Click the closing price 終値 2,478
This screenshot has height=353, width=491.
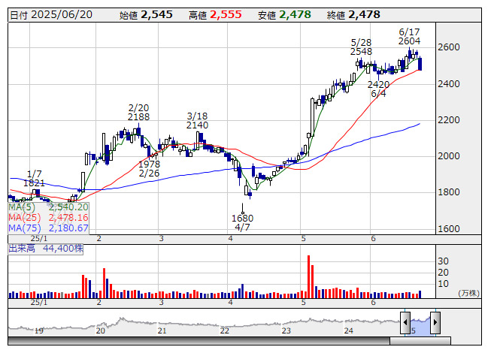(x=353, y=15)
